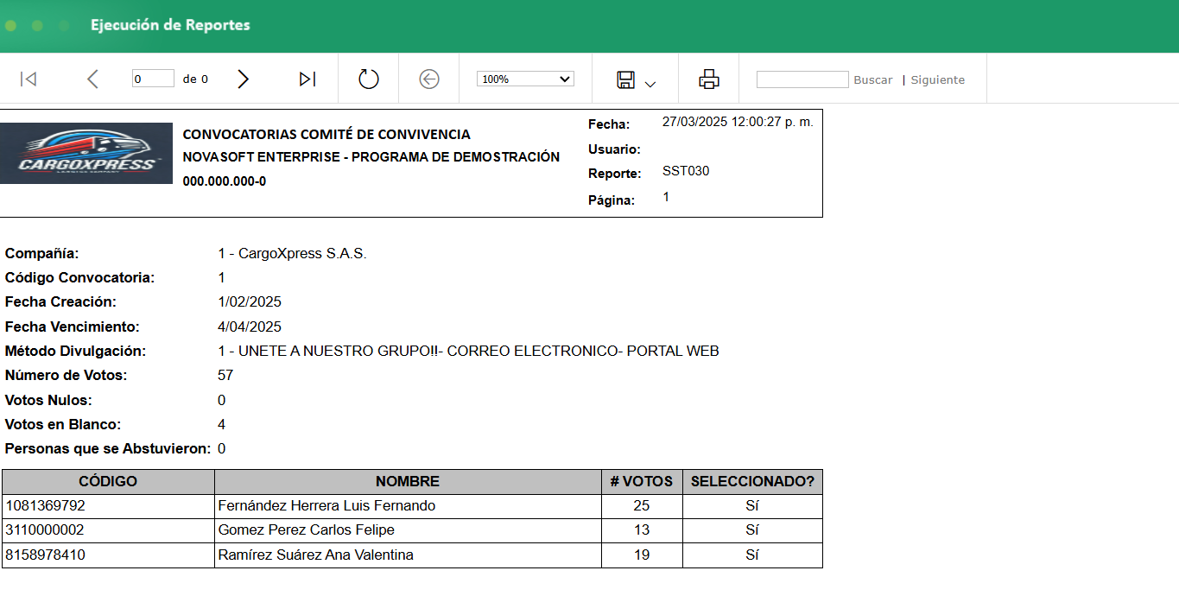Click the Buscar link
Image resolution: width=1179 pixels, height=615 pixels.
click(873, 79)
